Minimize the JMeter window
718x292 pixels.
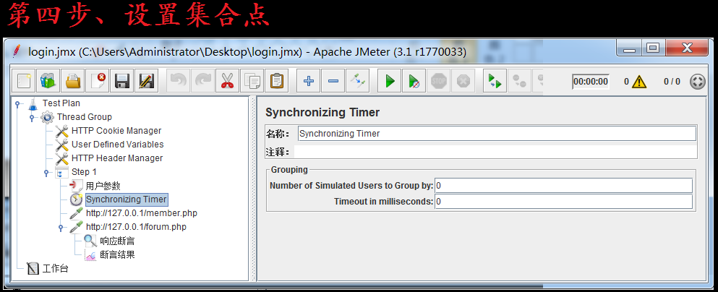[629, 48]
